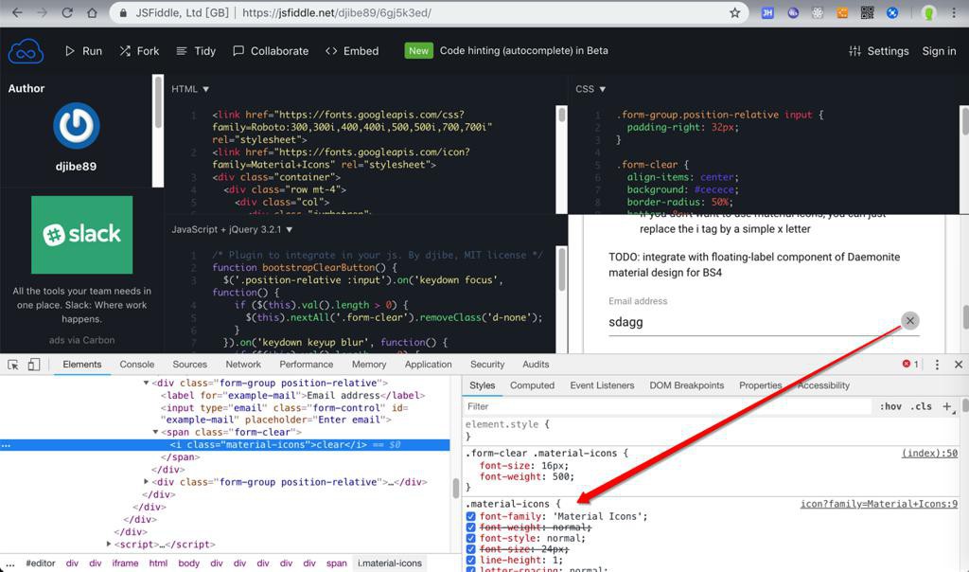Click the JSFiddle cloud logo
Screen dimensions: 969x572
pyautogui.click(x=26, y=51)
